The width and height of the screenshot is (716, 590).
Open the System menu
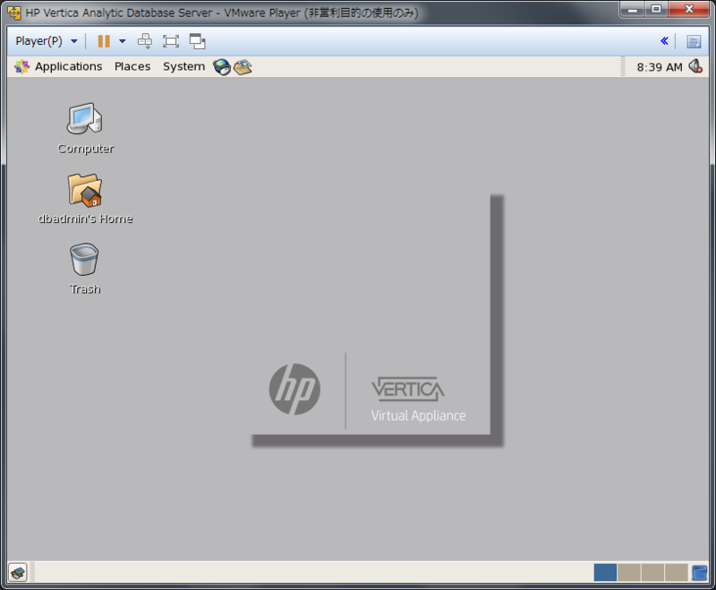click(x=184, y=66)
